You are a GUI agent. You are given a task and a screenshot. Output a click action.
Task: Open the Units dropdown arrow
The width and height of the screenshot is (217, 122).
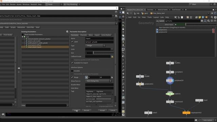click(112, 49)
